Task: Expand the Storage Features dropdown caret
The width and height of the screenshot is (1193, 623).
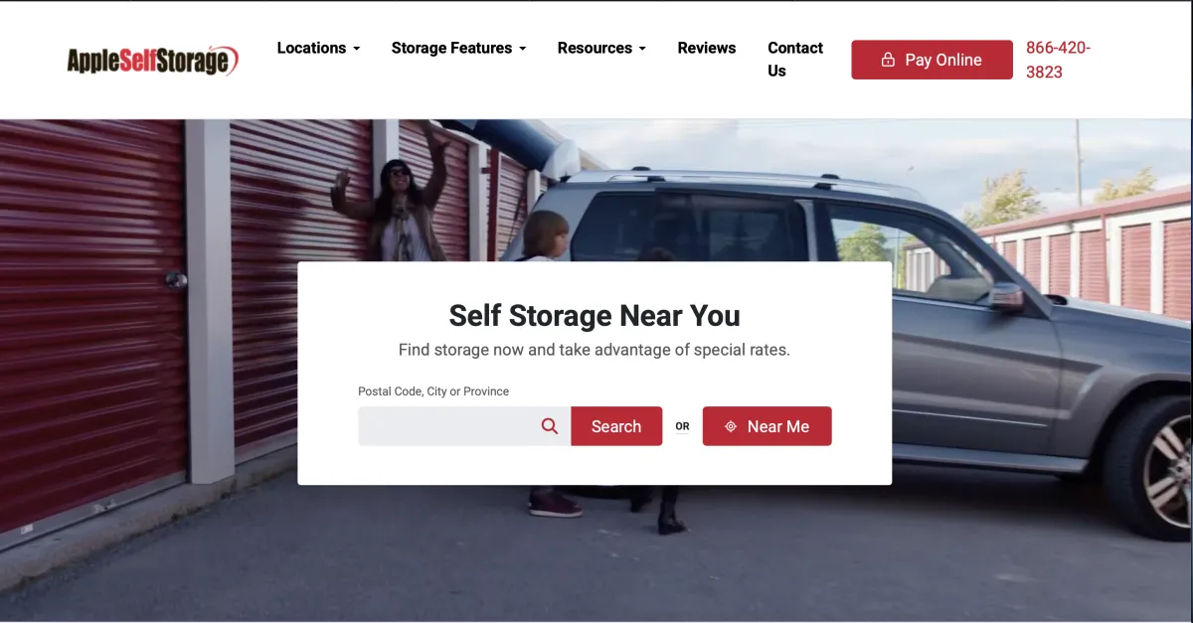Action: tap(522, 49)
